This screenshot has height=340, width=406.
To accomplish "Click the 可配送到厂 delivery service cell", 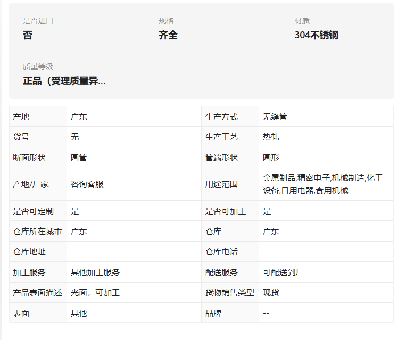I will [326, 272].
